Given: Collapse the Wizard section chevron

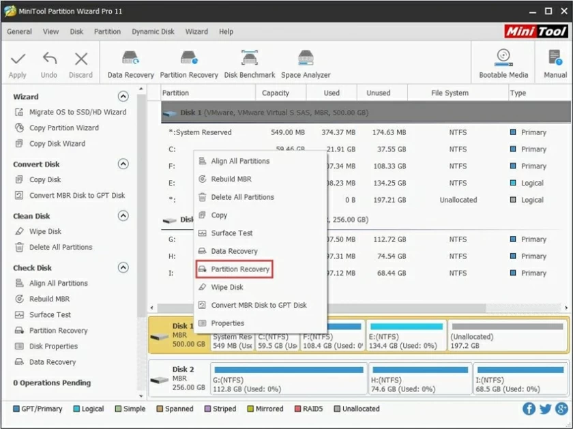Looking at the screenshot, I should (x=123, y=96).
